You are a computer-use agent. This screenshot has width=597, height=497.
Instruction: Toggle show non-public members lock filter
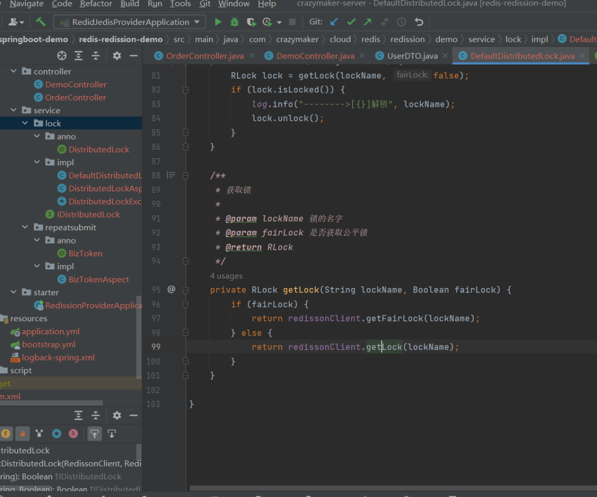tap(23, 433)
